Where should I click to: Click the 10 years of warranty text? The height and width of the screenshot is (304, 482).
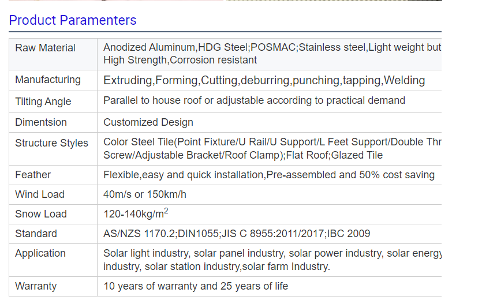point(196,286)
